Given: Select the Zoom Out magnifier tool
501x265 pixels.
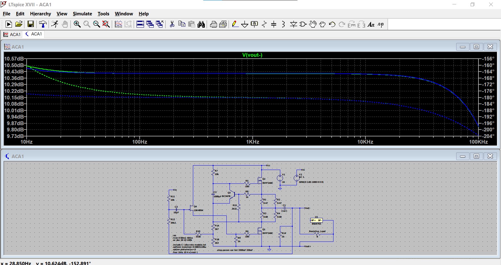Looking at the screenshot, I should click(96, 24).
